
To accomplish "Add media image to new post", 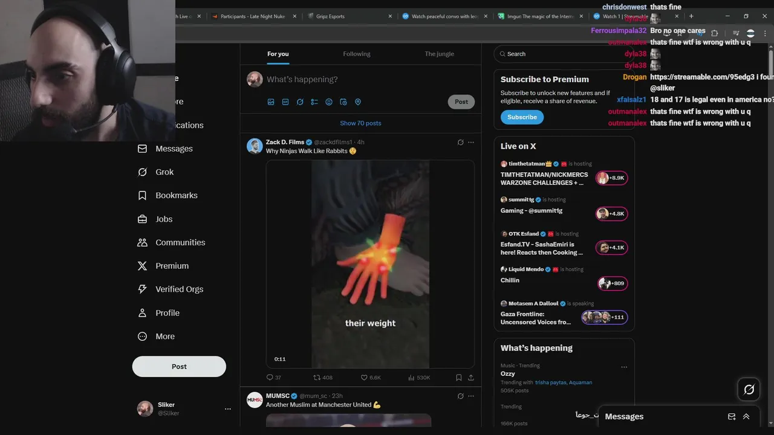I will coord(271,102).
